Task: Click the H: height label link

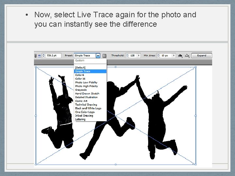Action: [x=39, y=55]
